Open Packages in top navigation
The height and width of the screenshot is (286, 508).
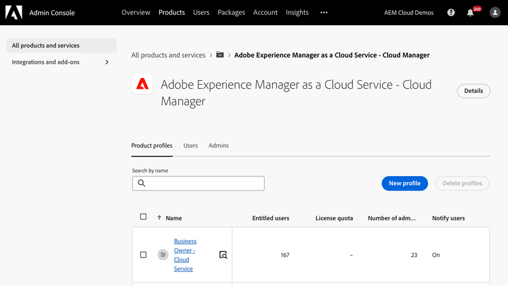[231, 13]
